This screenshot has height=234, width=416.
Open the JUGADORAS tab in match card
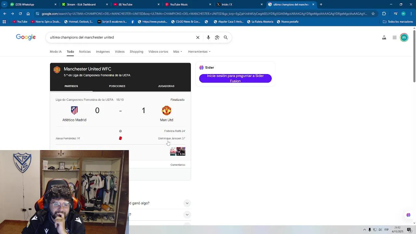pyautogui.click(x=166, y=86)
